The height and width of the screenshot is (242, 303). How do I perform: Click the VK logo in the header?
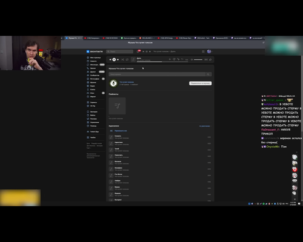tap(95, 51)
